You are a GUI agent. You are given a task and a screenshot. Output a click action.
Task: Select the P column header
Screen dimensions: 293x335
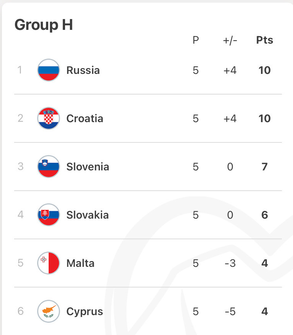pyautogui.click(x=196, y=40)
